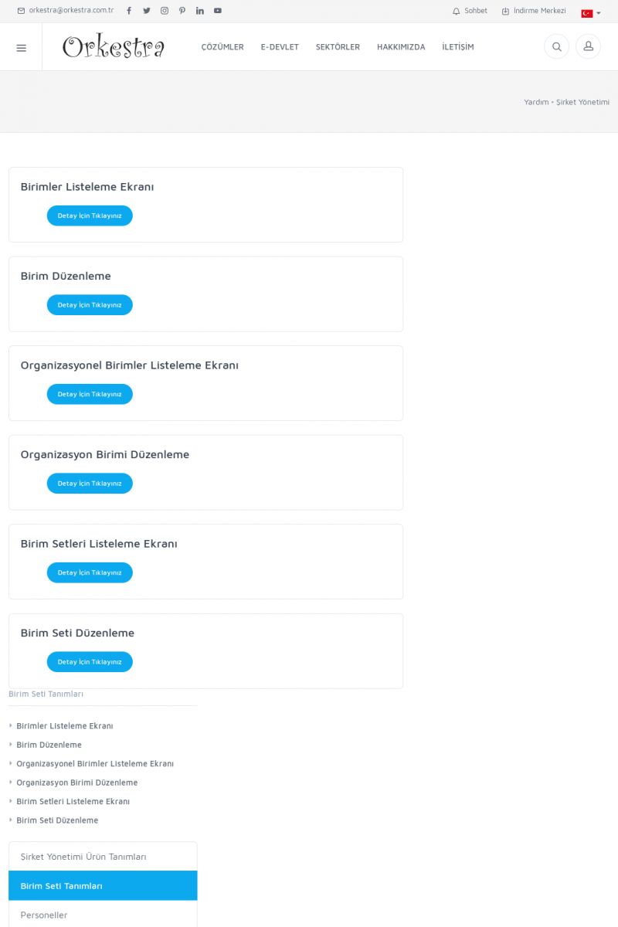Click detail button under Birim Seti Düzenleme

[90, 662]
